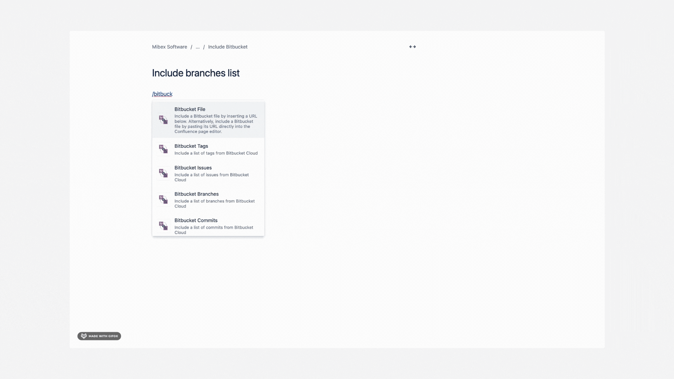Click the fox icon on the Gifox badge
Viewport: 674px width, 379px height.
tap(84, 336)
